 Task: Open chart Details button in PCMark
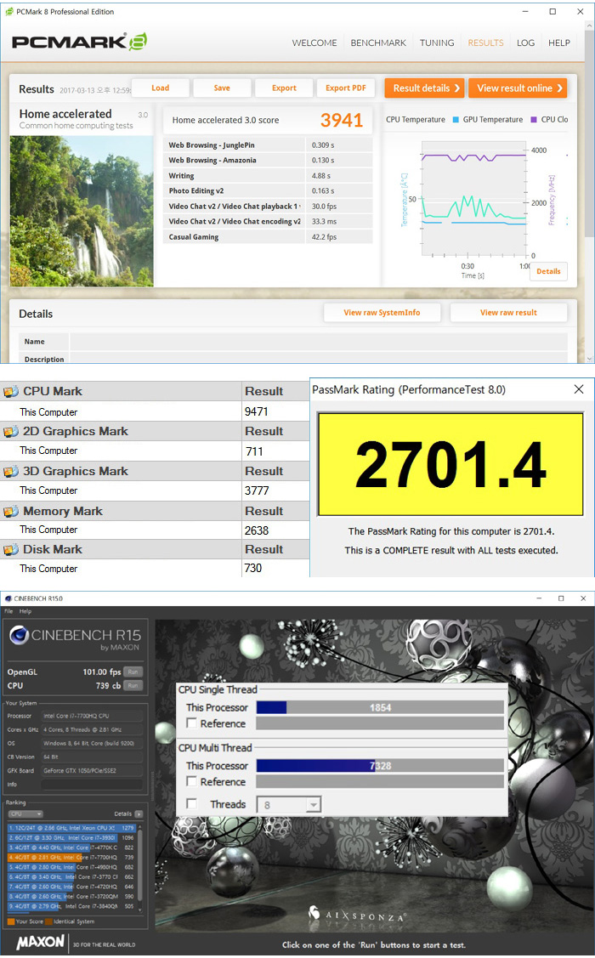coord(548,271)
